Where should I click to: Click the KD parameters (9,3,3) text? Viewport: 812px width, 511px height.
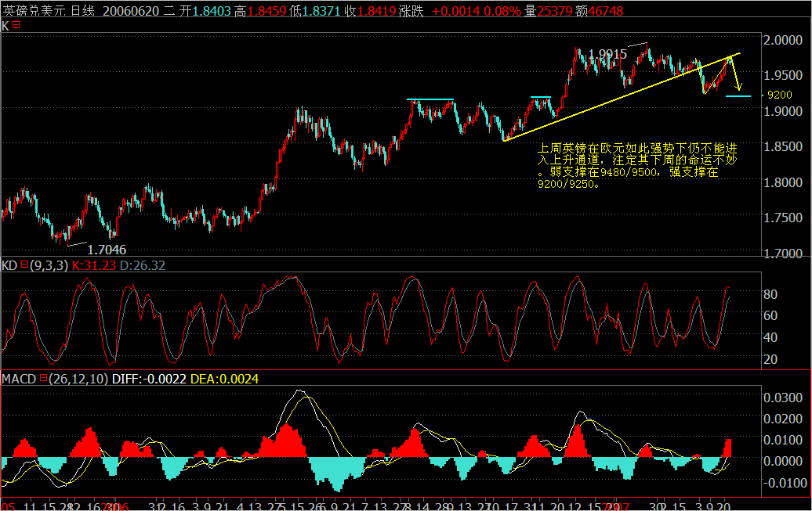point(51,265)
